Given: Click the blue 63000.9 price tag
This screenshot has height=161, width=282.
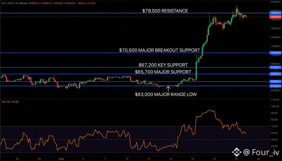Looking at the screenshot, I should click(276, 86).
